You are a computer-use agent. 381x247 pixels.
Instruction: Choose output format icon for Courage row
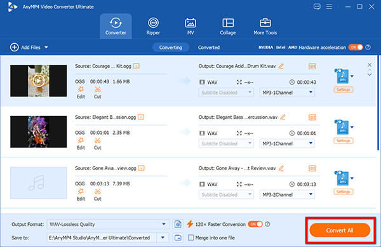[343, 76]
